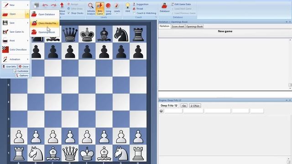The width and height of the screenshot is (292, 164).
Task: Click the Customize button
Action: pyautogui.click(x=21, y=71)
